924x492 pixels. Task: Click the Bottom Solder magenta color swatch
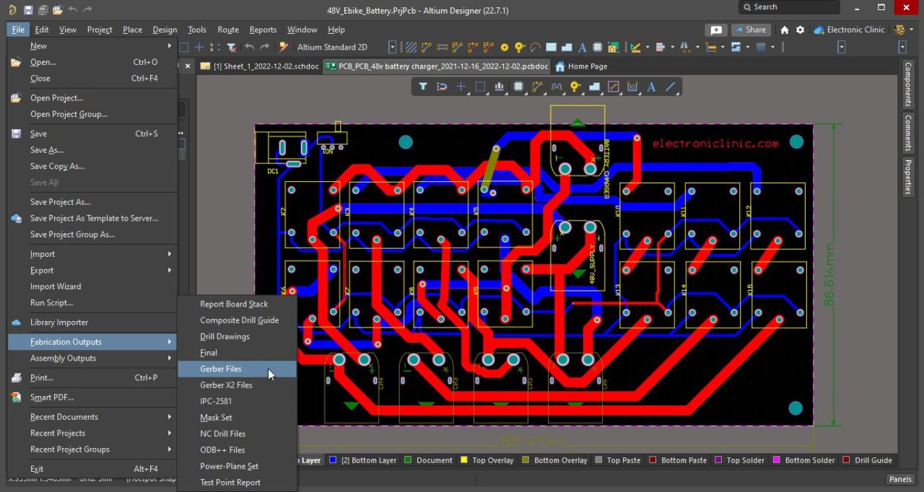[777, 460]
